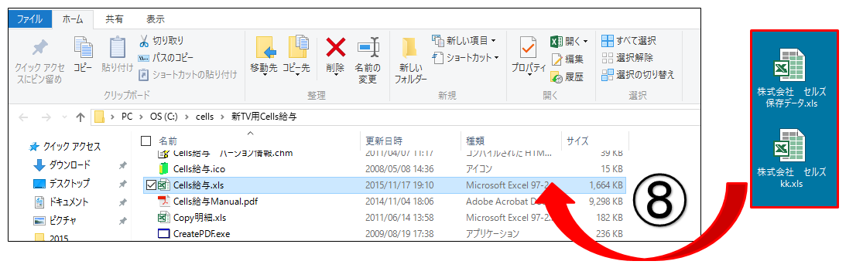Click the PDF icon of Cells給与Manual.pdf
This screenshot has height=278, width=863.
tap(164, 201)
